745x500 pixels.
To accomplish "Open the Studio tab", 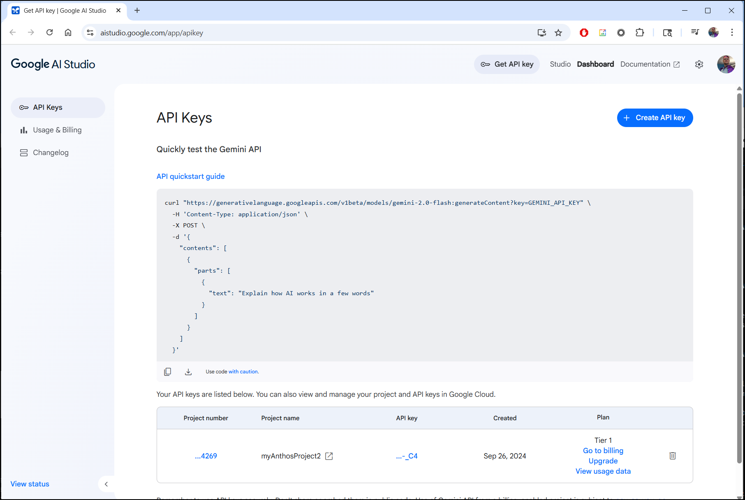I will (560, 64).
